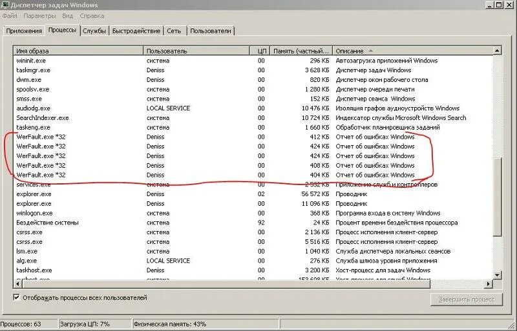Click the LOCAL SERVICE user cell for alg.exe
The image size is (517, 331).
tap(168, 261)
